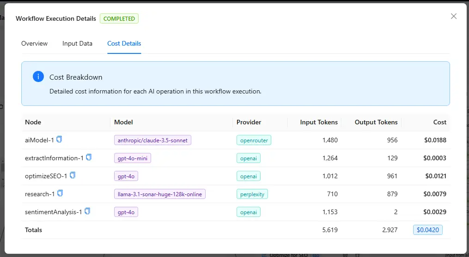Copy the optimizeSEO-1 node ID
The height and width of the screenshot is (257, 469).
[x=73, y=175]
